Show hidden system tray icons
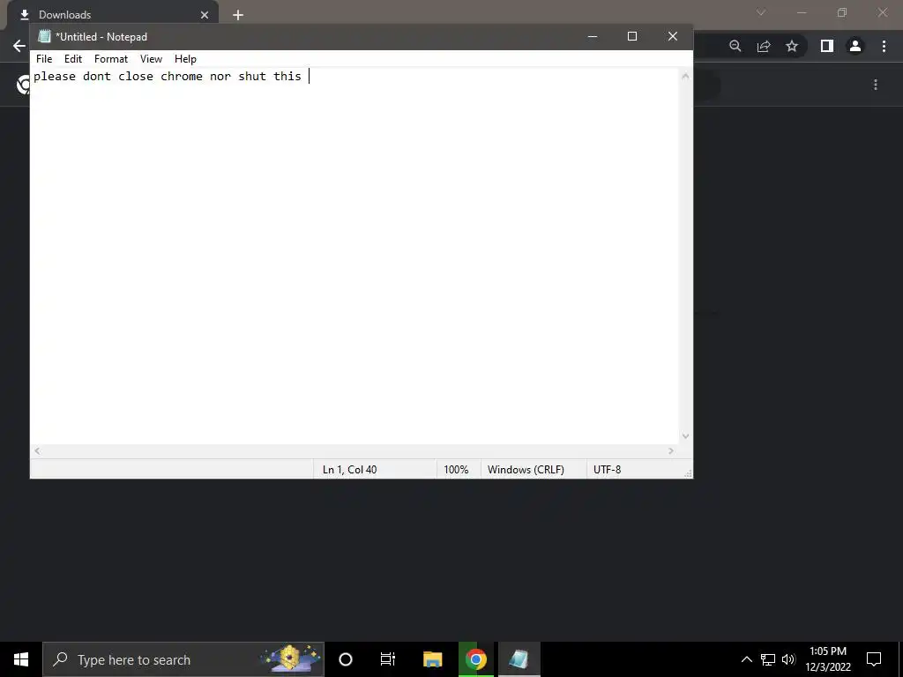 tap(746, 659)
